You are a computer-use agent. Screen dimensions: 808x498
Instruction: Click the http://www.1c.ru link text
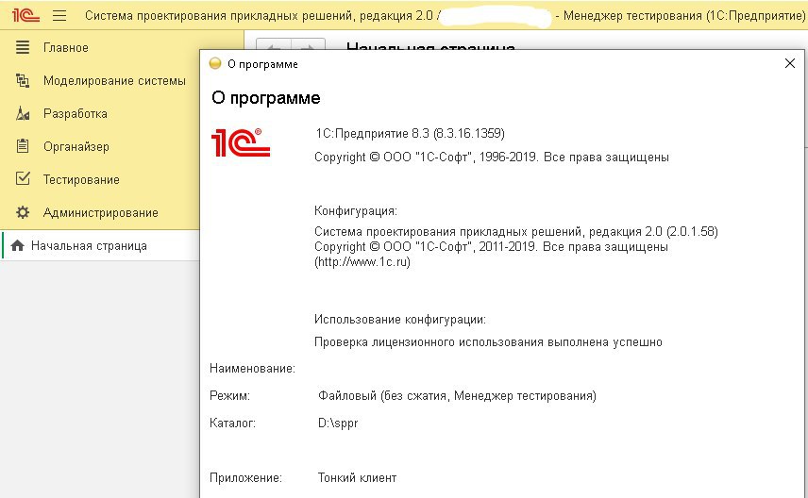(362, 262)
